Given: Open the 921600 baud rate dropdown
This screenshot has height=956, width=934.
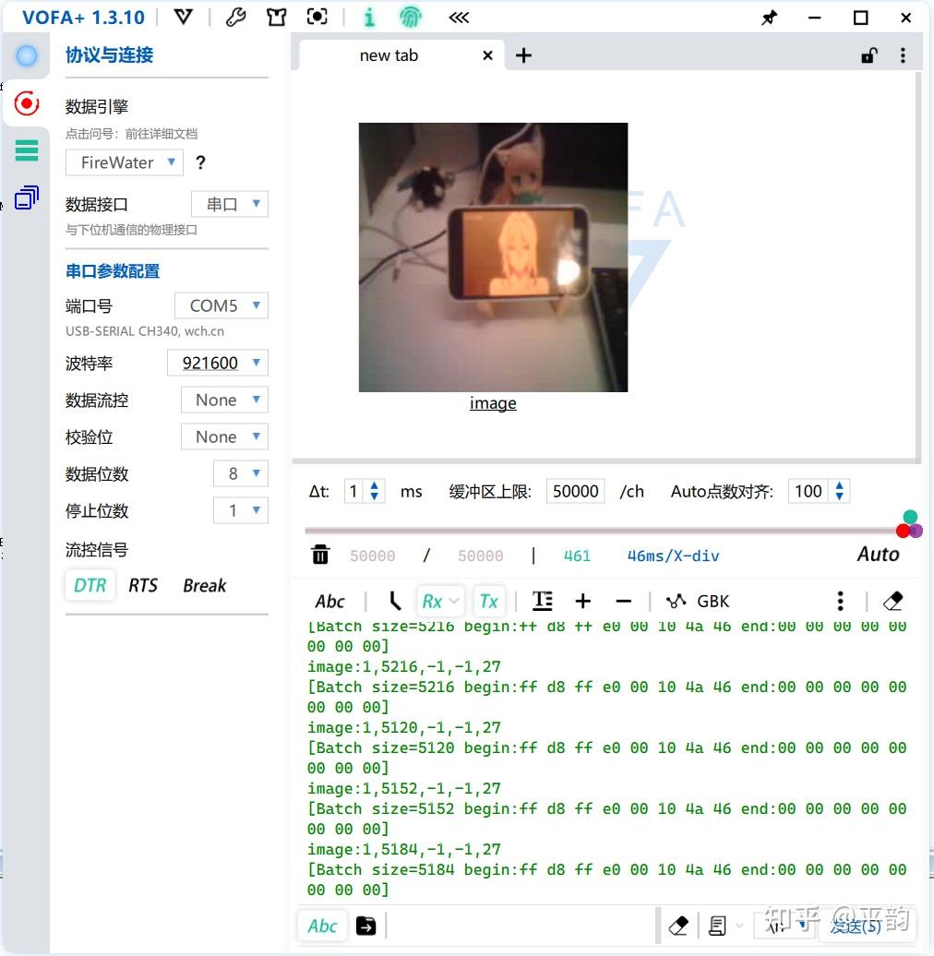Looking at the screenshot, I should [218, 364].
